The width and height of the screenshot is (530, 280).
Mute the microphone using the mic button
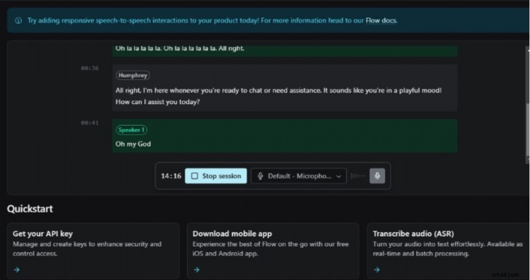pyautogui.click(x=377, y=176)
